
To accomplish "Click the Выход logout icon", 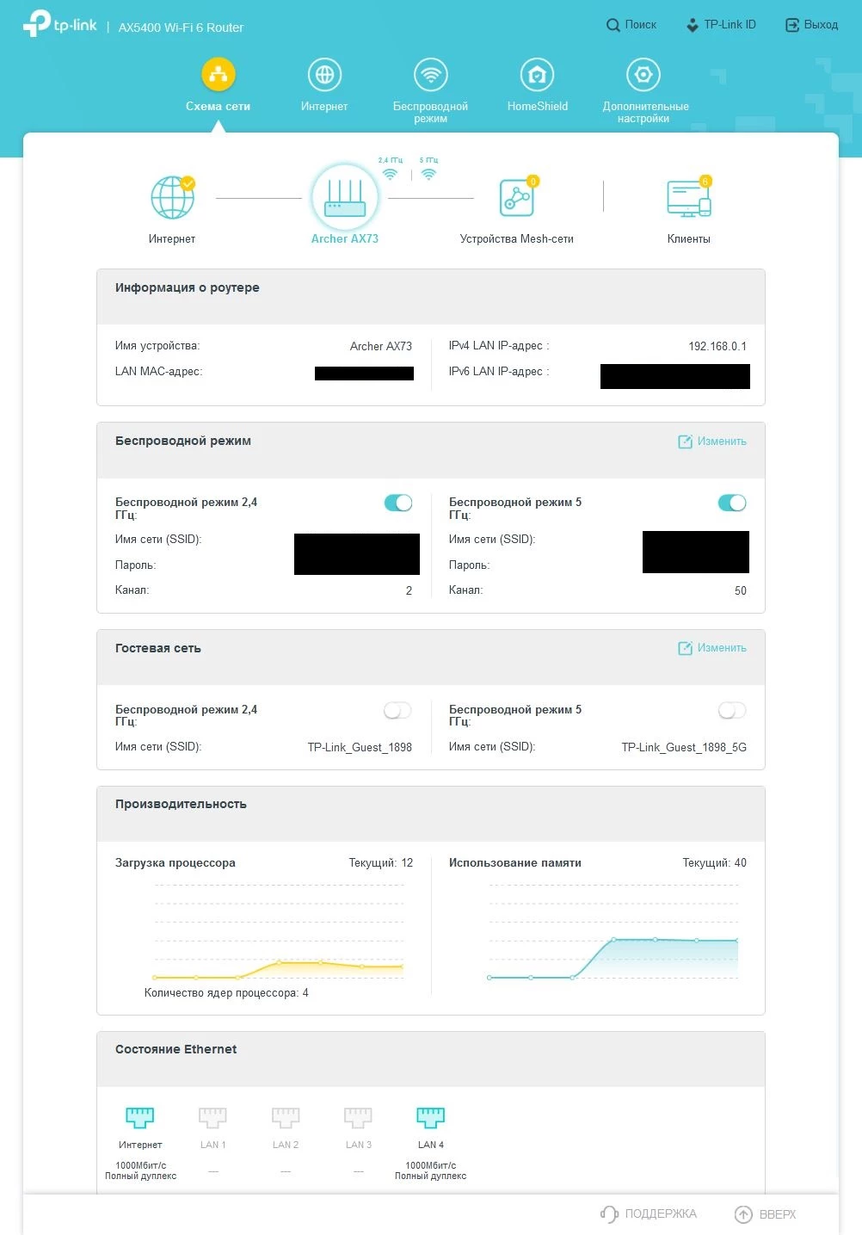I will click(x=792, y=25).
